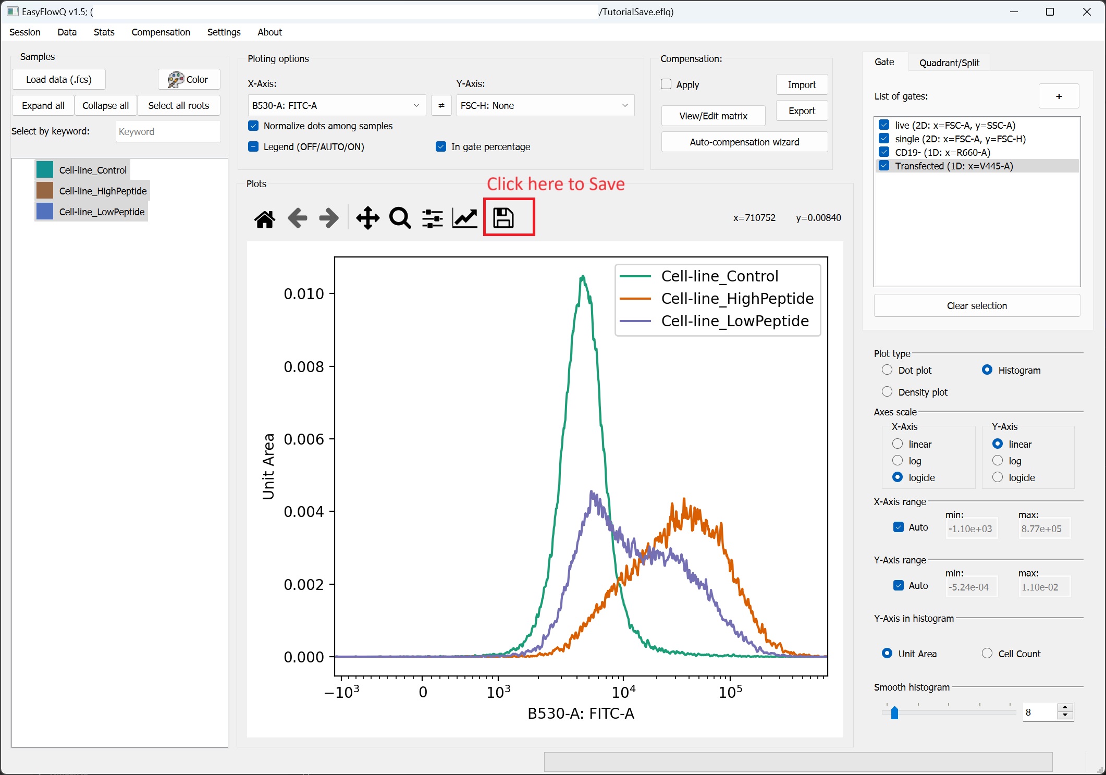Toggle X-Axis range Auto checkbox
Screen dimensions: 1106x775
[899, 527]
